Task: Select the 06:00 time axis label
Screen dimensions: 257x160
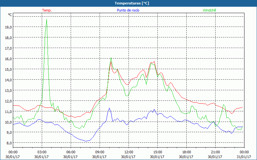Action: coord(71,152)
